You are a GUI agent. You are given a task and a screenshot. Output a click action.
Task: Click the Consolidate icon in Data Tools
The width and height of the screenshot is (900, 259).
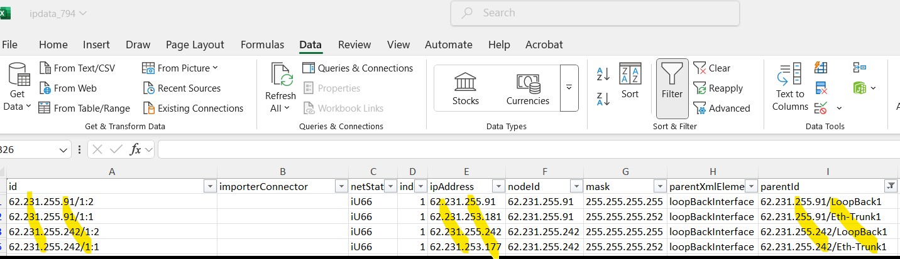[x=859, y=68]
